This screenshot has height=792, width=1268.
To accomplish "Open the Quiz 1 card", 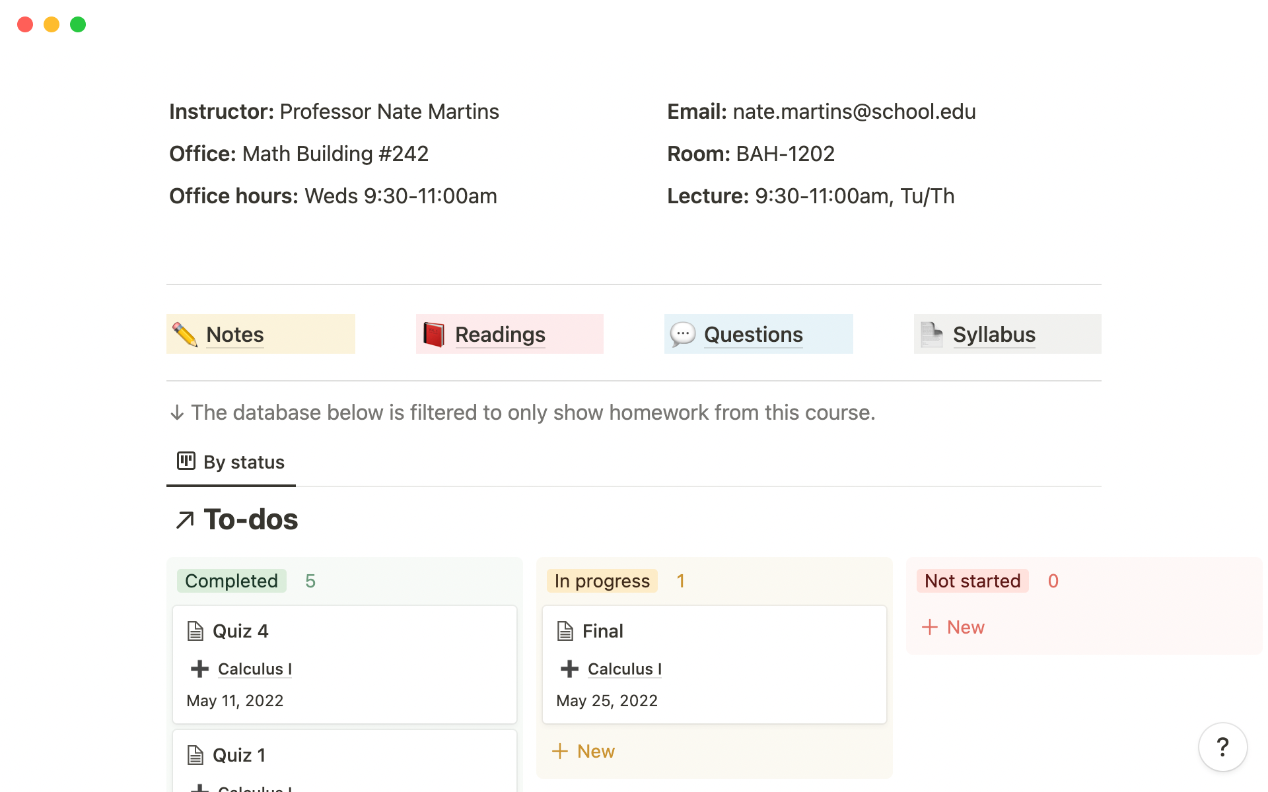I will point(345,760).
